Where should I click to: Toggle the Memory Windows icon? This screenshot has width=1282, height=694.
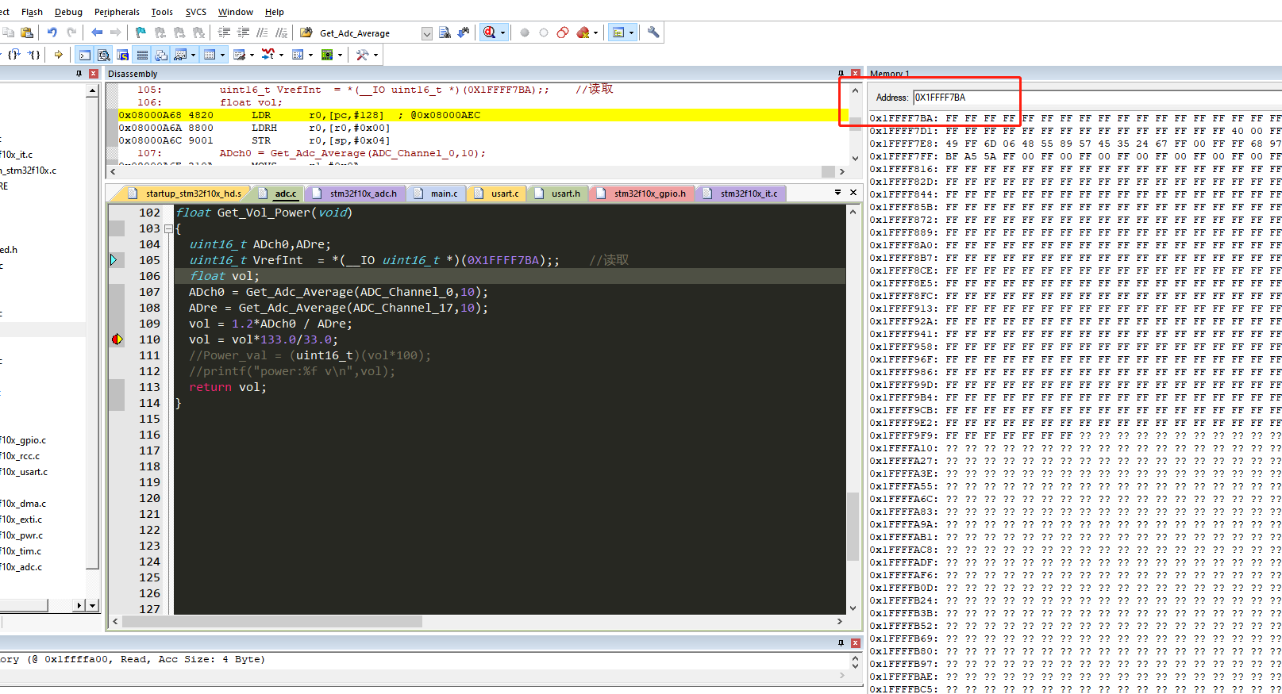click(x=210, y=55)
